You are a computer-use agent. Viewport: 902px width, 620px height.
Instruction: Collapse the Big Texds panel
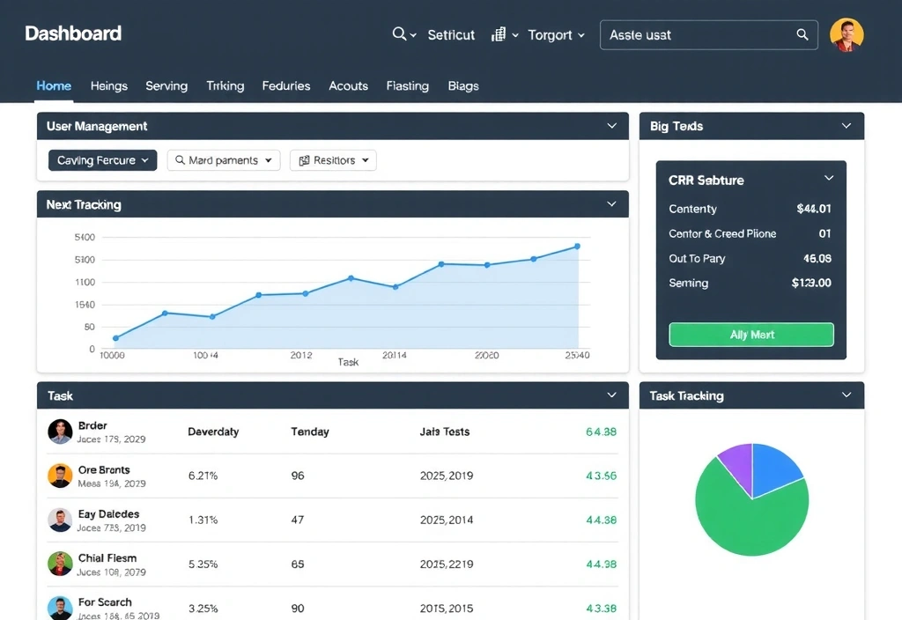pyautogui.click(x=847, y=126)
